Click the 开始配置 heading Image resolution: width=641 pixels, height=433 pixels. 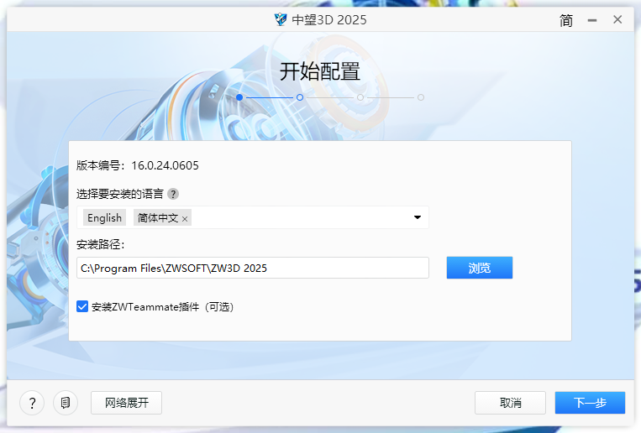320,71
